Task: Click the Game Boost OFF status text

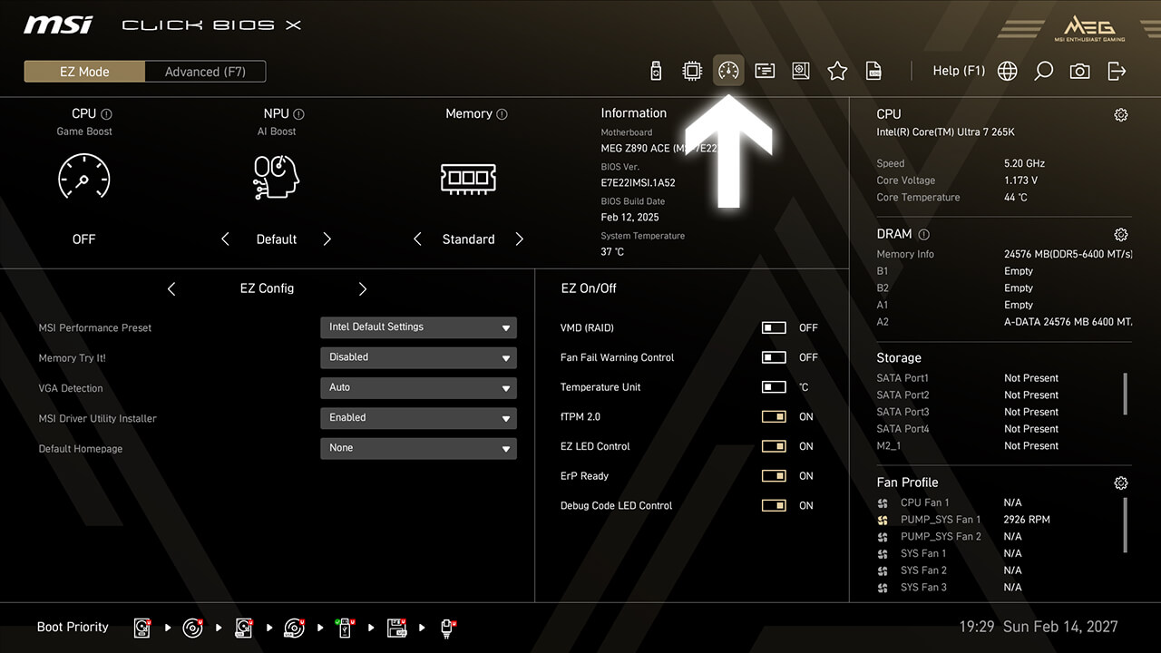Action: (x=83, y=239)
